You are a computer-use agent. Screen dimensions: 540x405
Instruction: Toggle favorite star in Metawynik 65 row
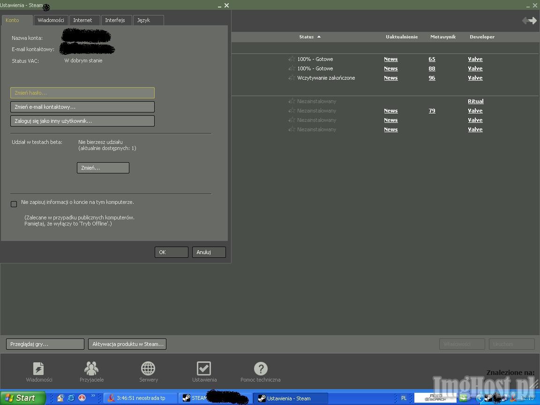292,59
